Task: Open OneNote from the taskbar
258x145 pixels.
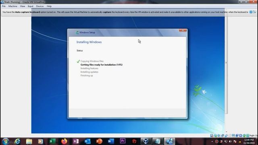Action: [76, 141]
